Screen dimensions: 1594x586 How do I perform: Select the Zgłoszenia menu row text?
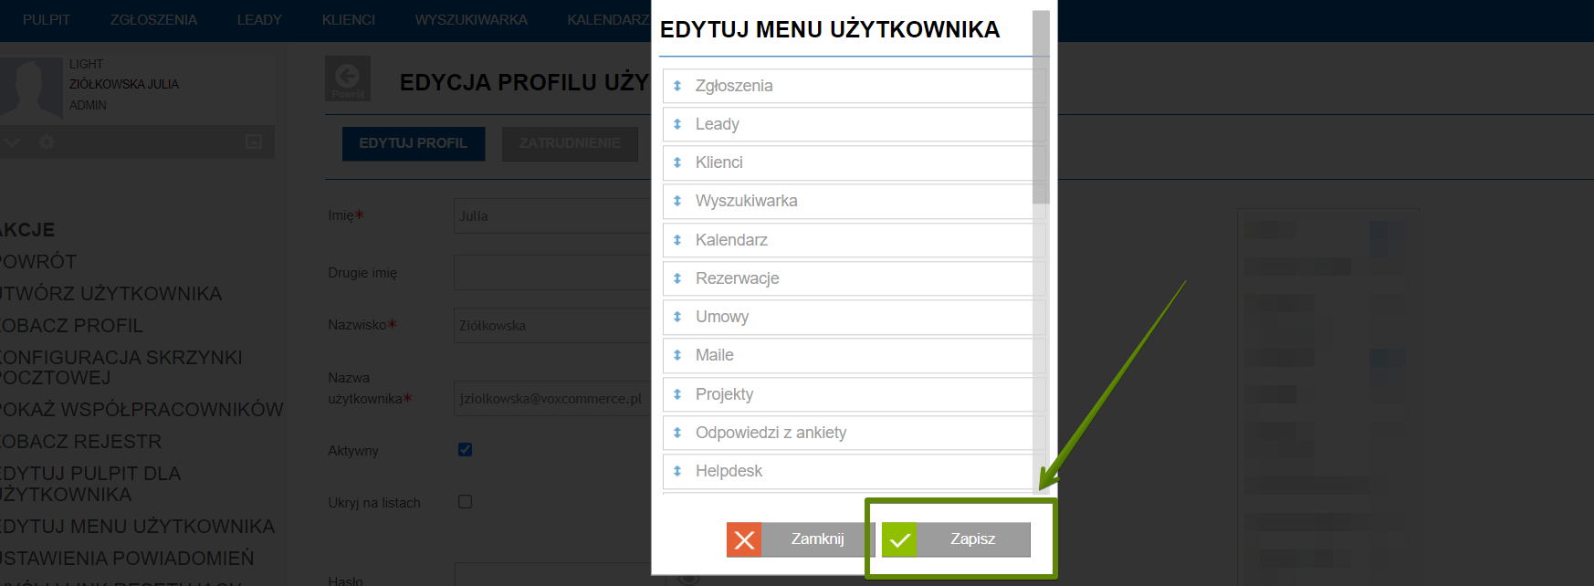point(734,86)
